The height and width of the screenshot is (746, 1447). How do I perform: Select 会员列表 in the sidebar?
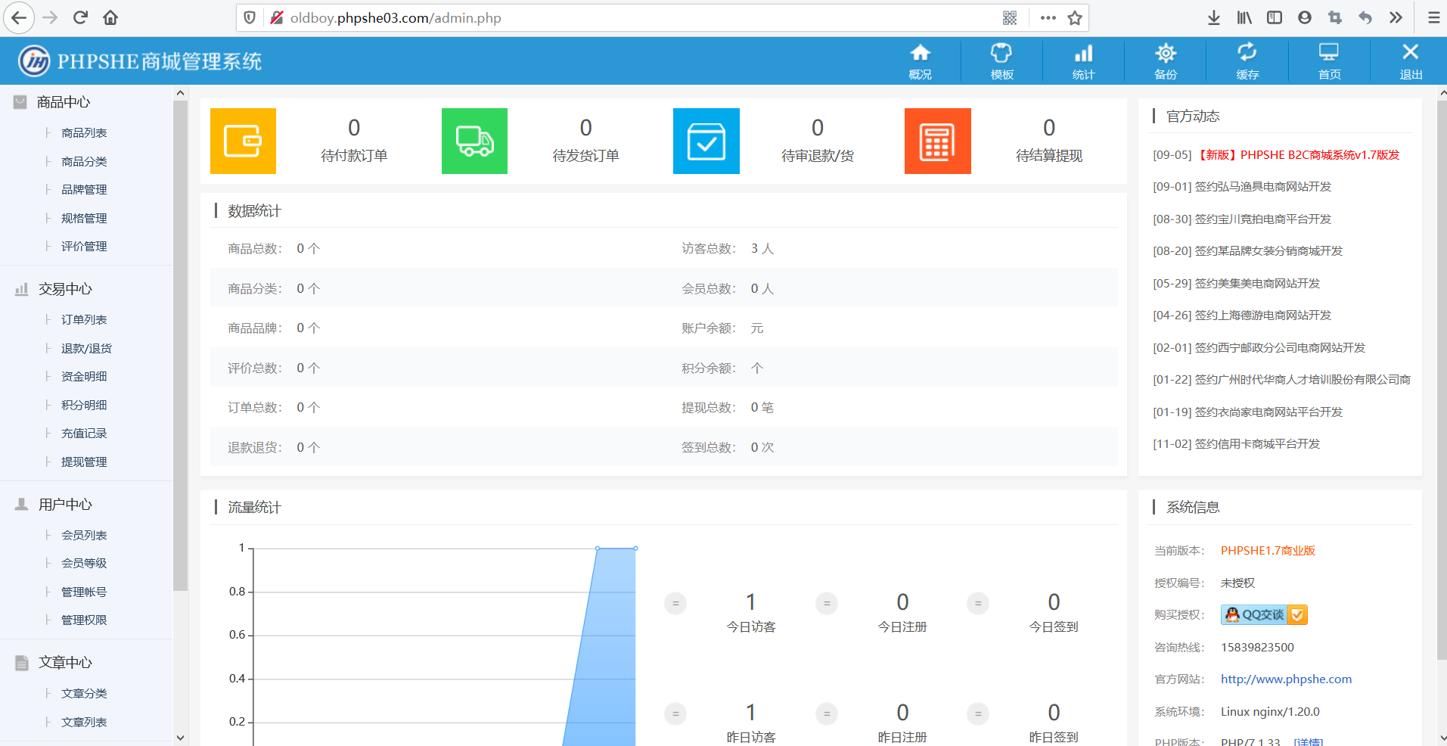(x=83, y=534)
